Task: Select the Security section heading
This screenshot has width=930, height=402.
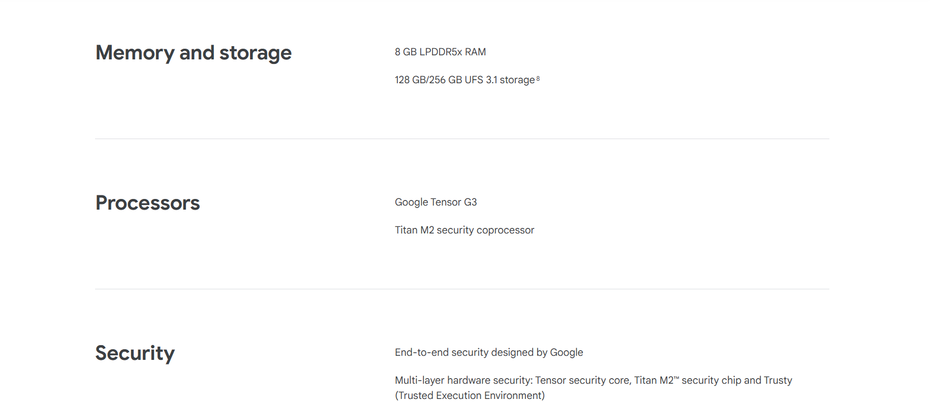Action: coord(135,353)
